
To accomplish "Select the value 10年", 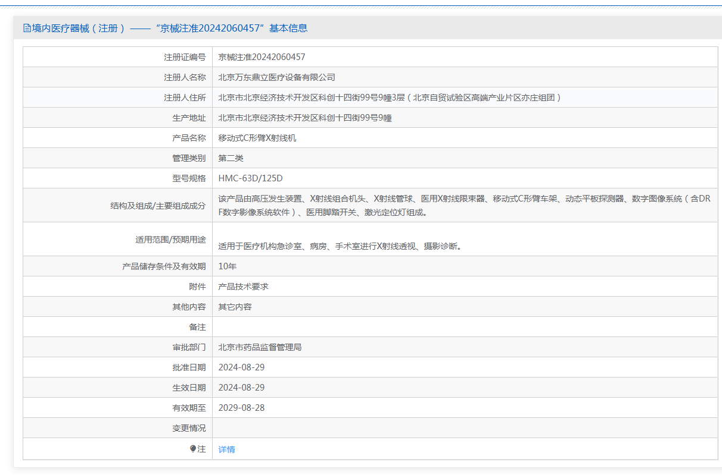I will pyautogui.click(x=228, y=266).
